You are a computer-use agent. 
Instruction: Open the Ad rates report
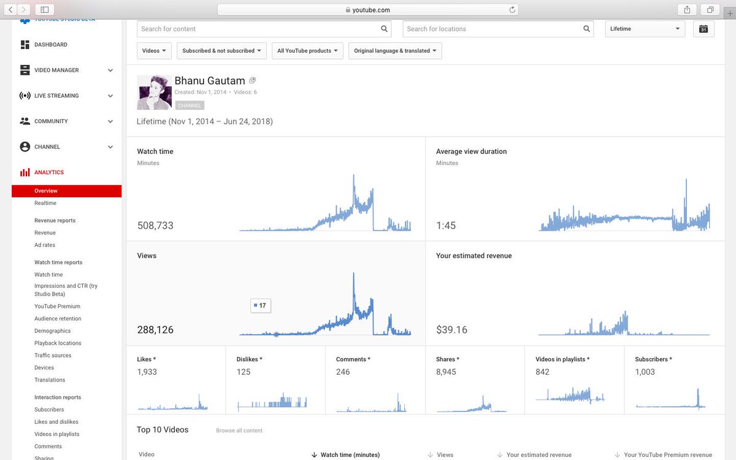click(x=45, y=245)
